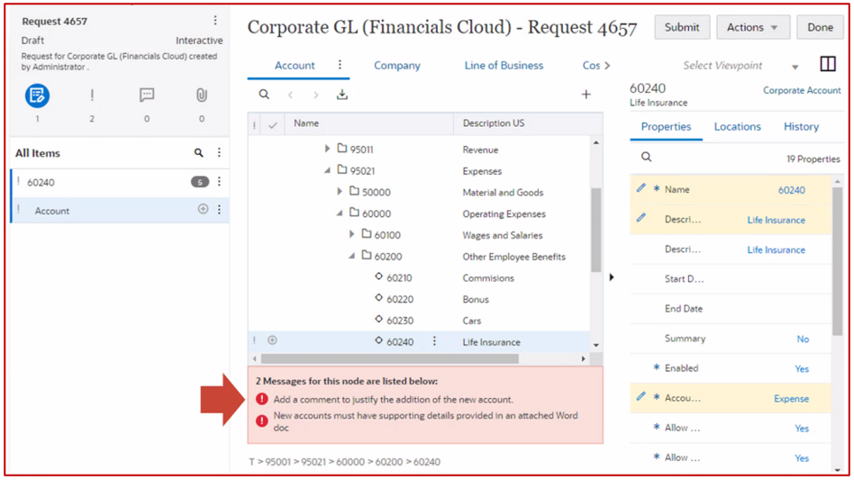Switch to the Company tab

pyautogui.click(x=397, y=66)
